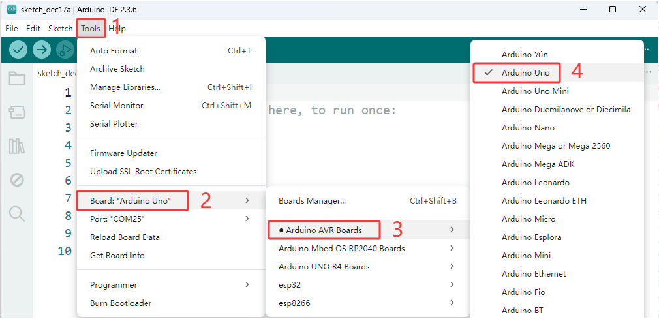Open the Sketch menu
The width and height of the screenshot is (659, 319).
[61, 29]
